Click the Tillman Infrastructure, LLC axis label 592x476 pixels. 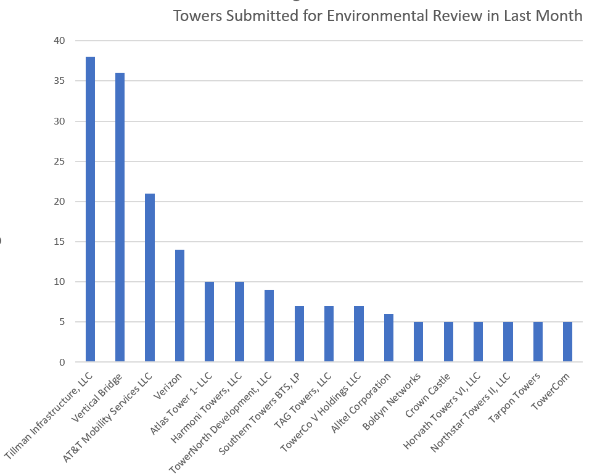pyautogui.click(x=48, y=416)
